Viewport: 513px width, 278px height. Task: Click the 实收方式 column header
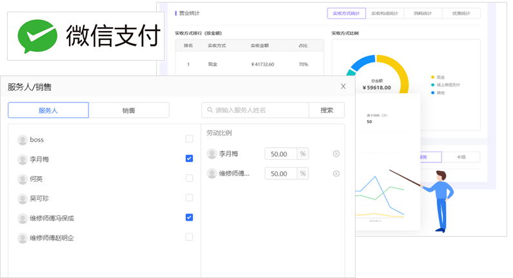tap(217, 45)
